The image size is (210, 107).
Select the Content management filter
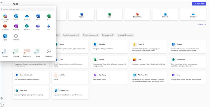click(x=71, y=35)
